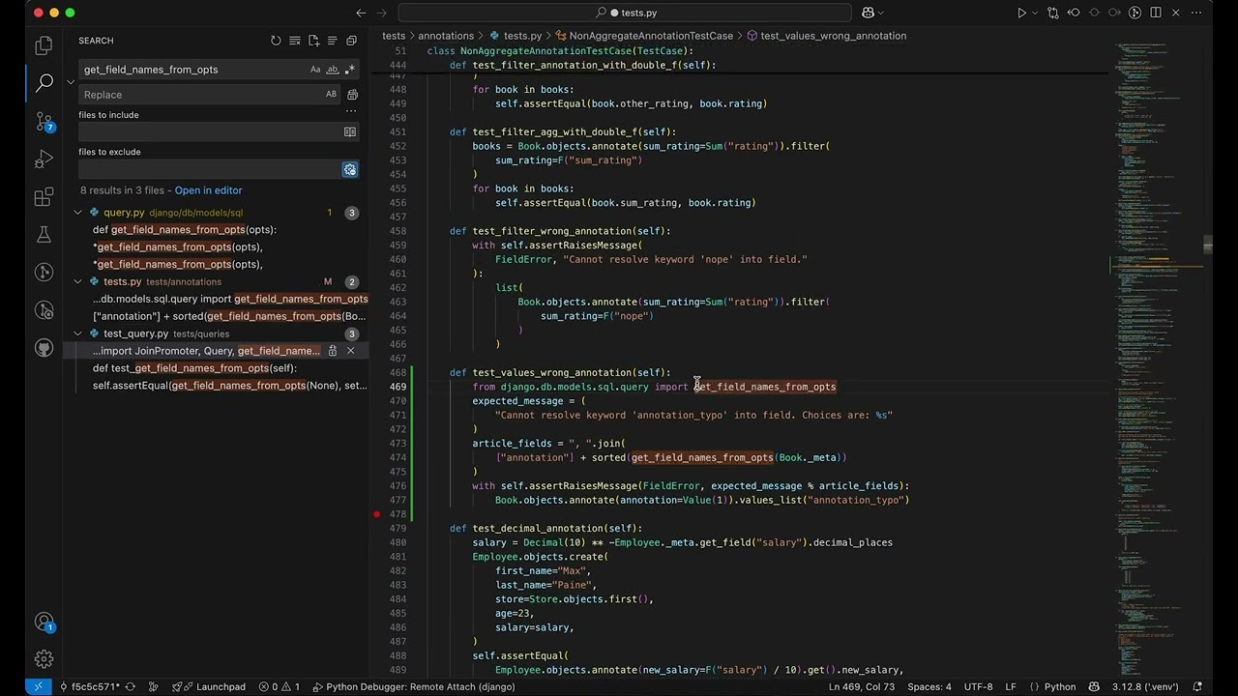Open the Testing flask view

(44, 235)
